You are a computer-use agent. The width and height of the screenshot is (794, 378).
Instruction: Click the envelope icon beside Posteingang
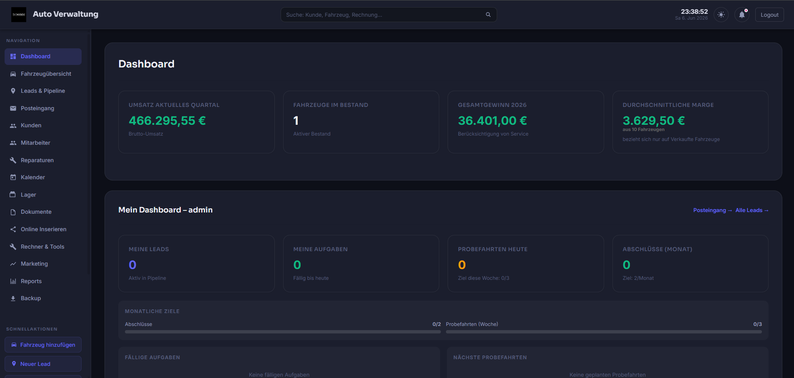pyautogui.click(x=13, y=108)
